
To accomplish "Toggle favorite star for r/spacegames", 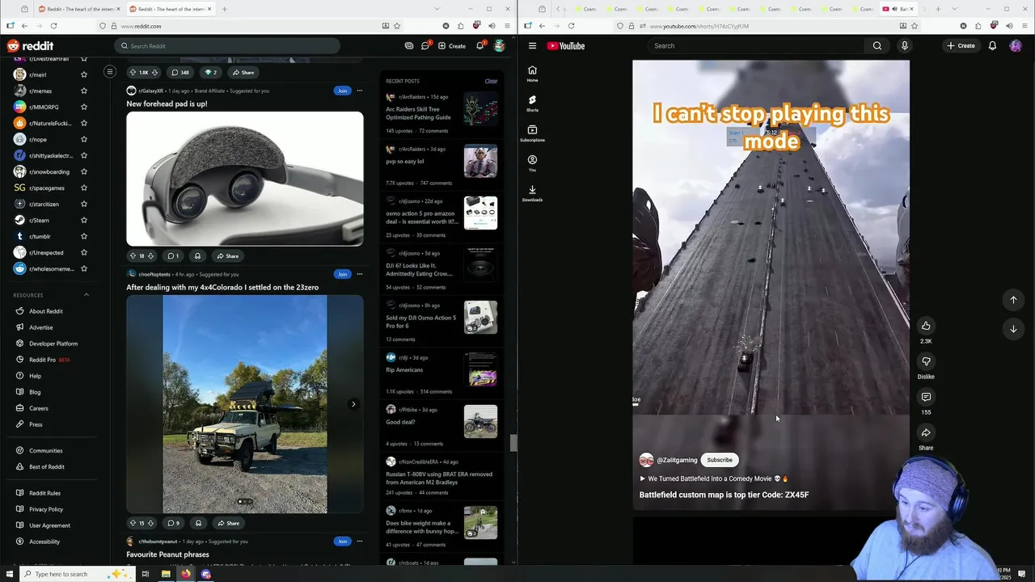I will pos(83,188).
